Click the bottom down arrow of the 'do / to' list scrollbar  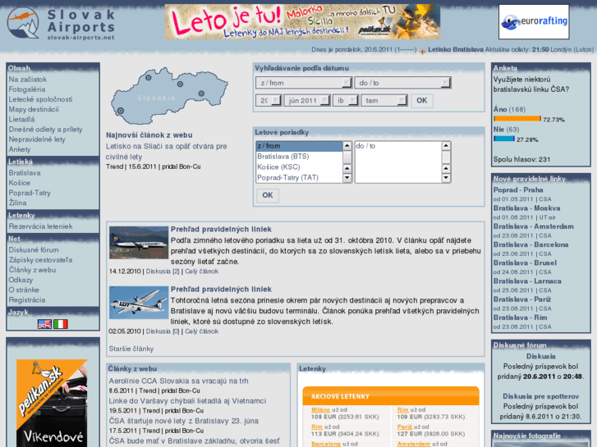pos(446,178)
